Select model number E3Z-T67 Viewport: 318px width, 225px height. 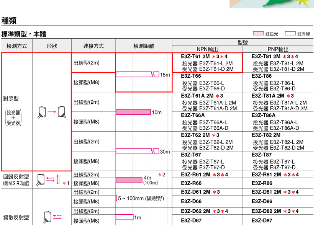[x=191, y=155]
